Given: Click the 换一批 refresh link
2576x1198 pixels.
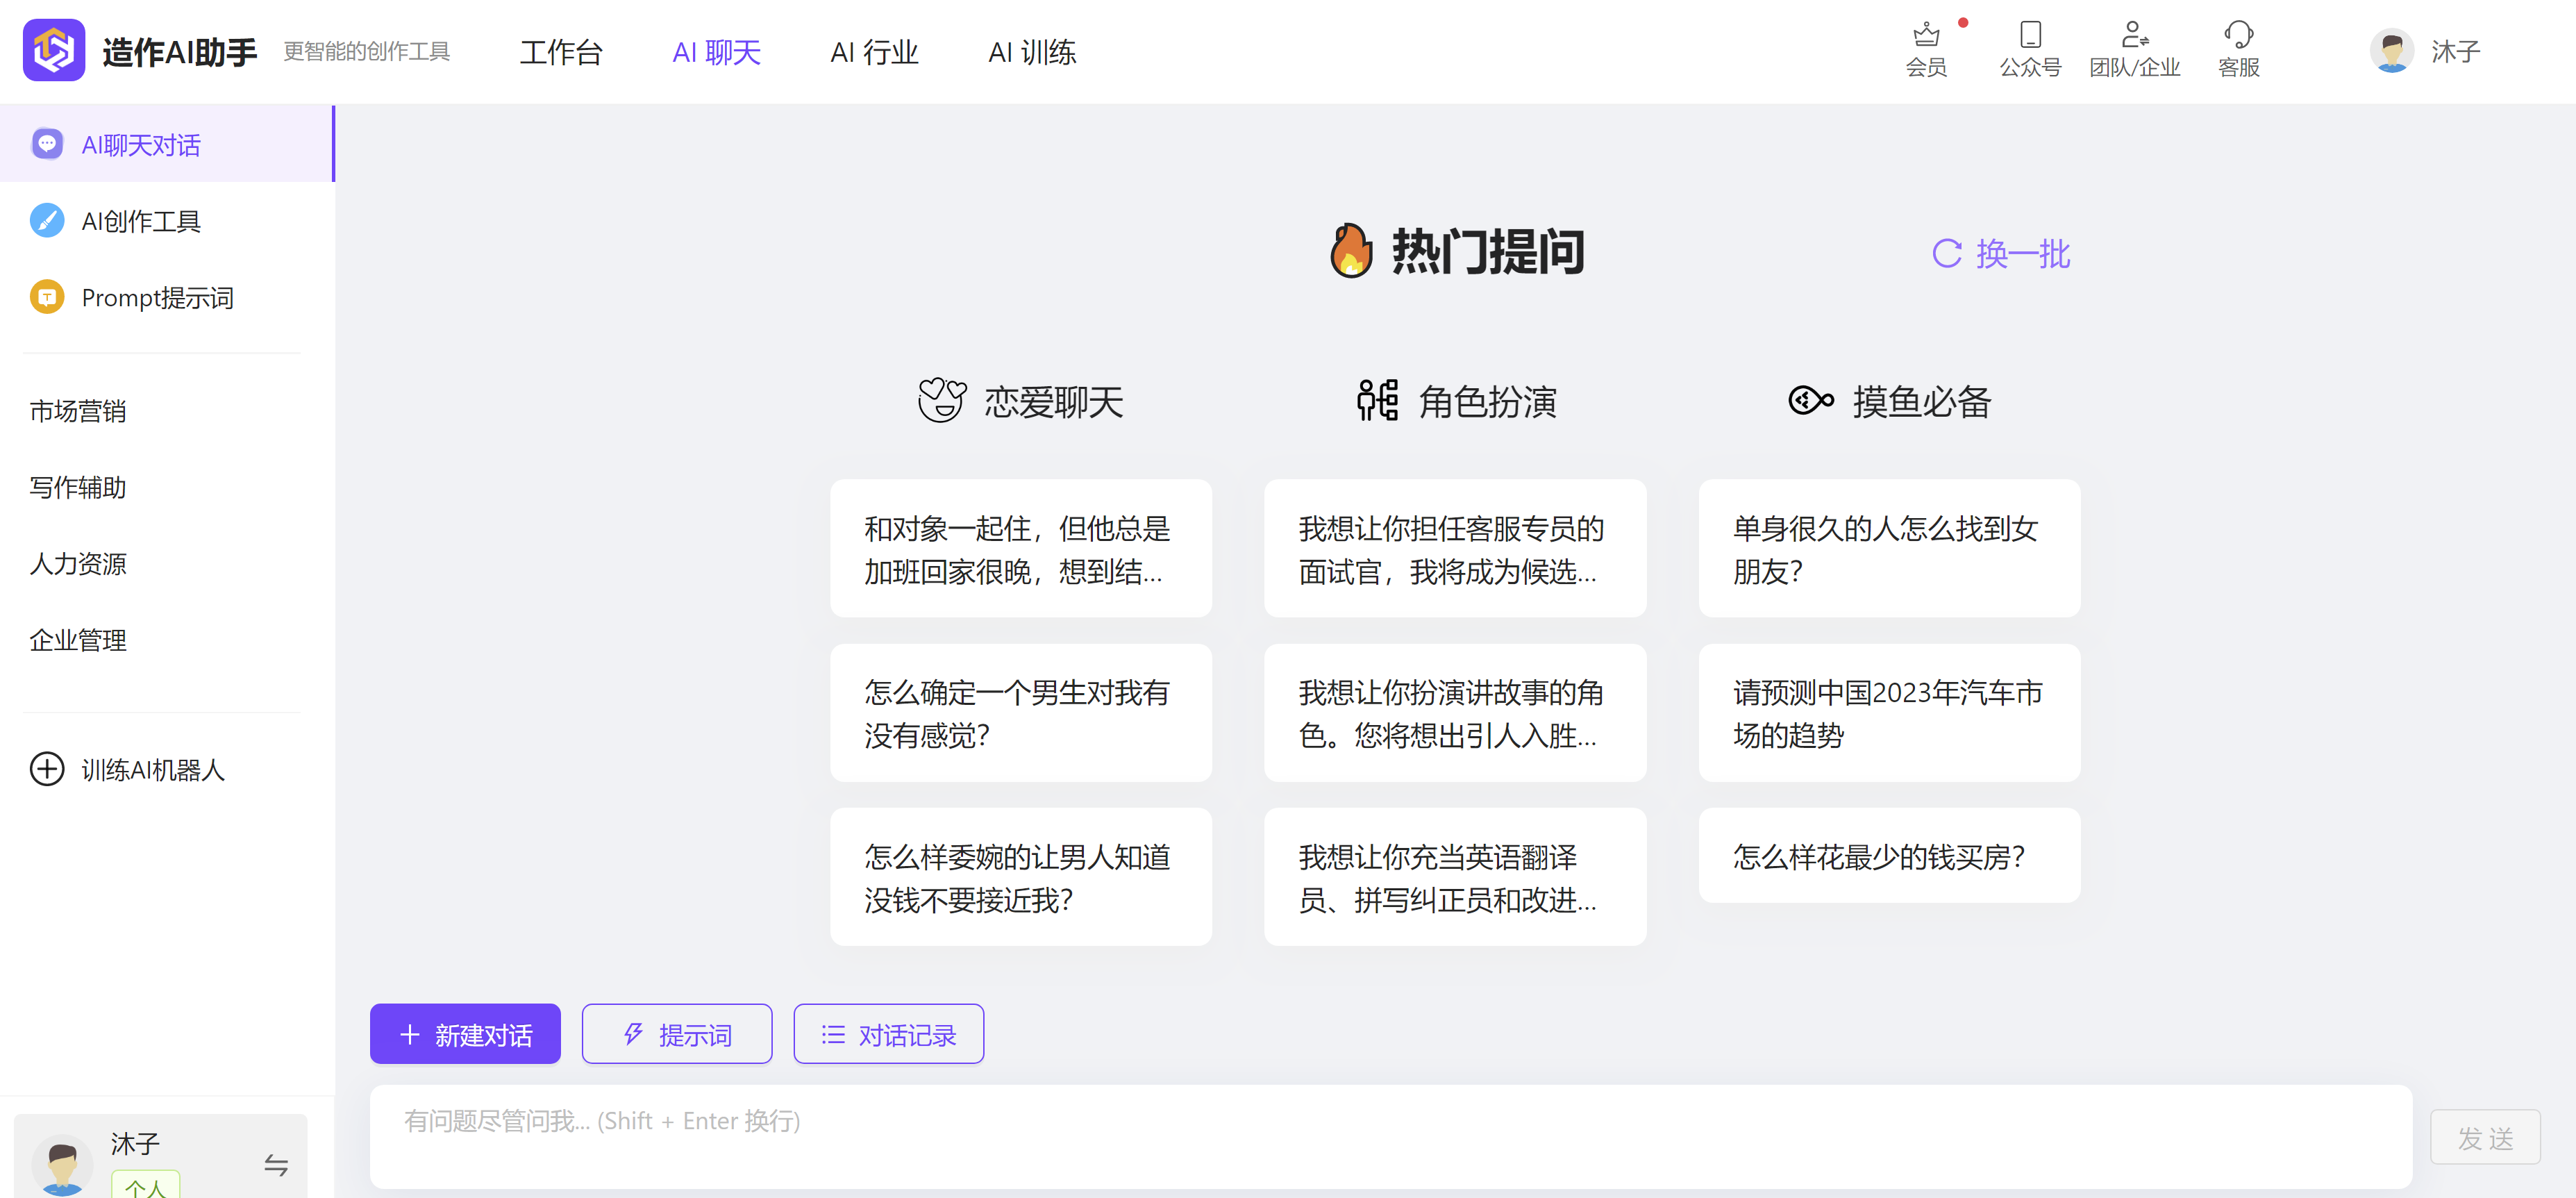Looking at the screenshot, I should (2001, 254).
